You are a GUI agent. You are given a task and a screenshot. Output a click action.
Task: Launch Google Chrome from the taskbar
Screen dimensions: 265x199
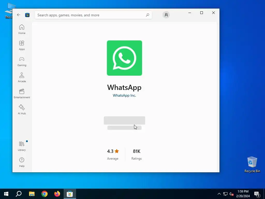[x=45, y=194]
